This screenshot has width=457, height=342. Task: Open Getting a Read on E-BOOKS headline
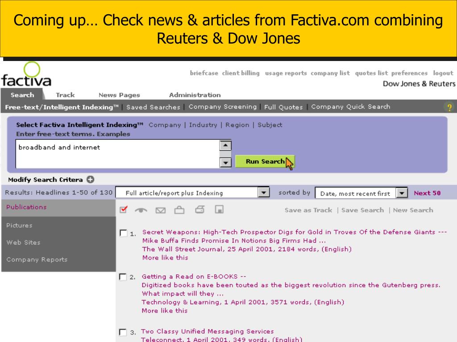coord(194,277)
